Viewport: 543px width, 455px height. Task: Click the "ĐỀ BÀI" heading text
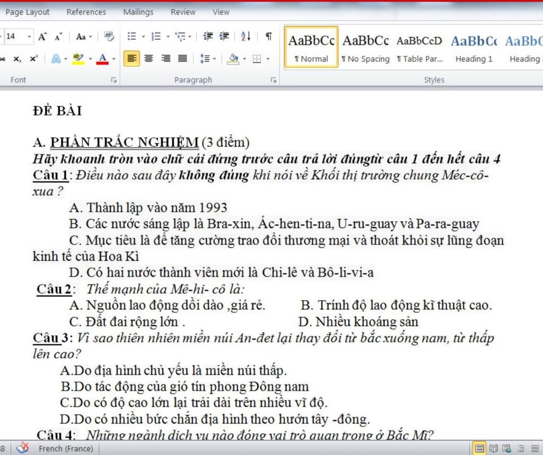[57, 111]
